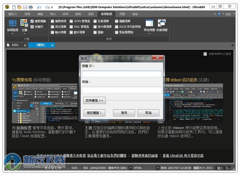Image resolution: width=240 pixels, height=175 pixels.
Task: Enable the XML 管理員 checkbox
Action: coord(71,27)
